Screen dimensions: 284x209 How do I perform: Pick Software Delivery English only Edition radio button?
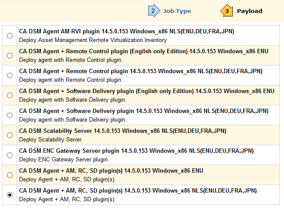(10, 96)
